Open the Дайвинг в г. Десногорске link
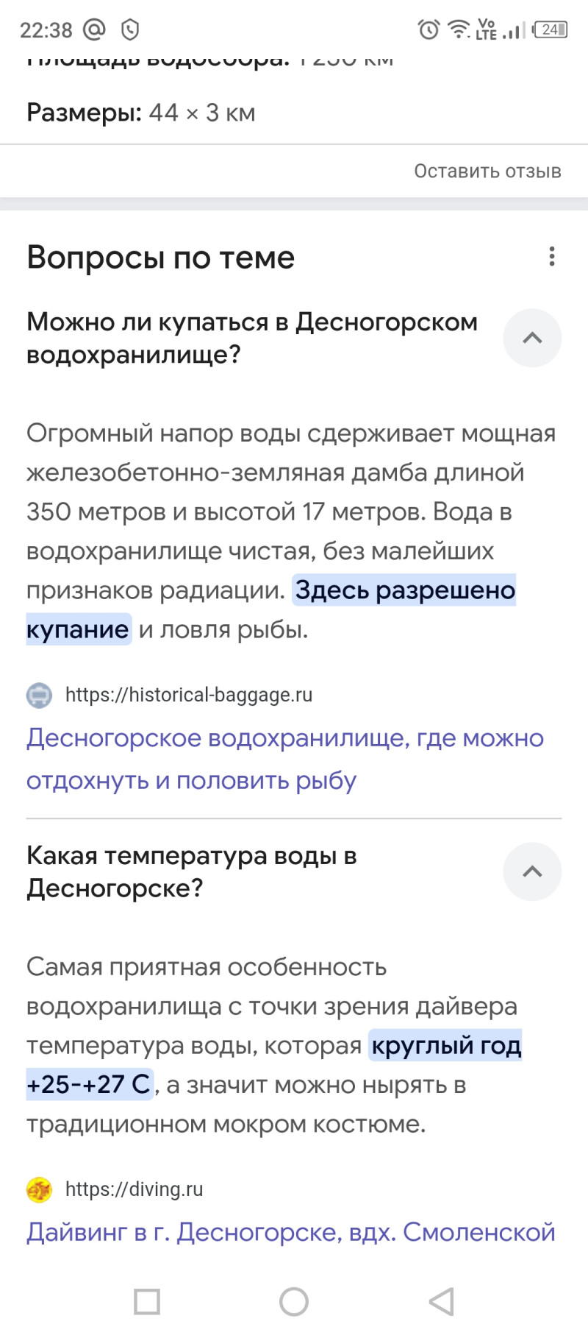Image resolution: width=588 pixels, height=1341 pixels. (290, 1231)
